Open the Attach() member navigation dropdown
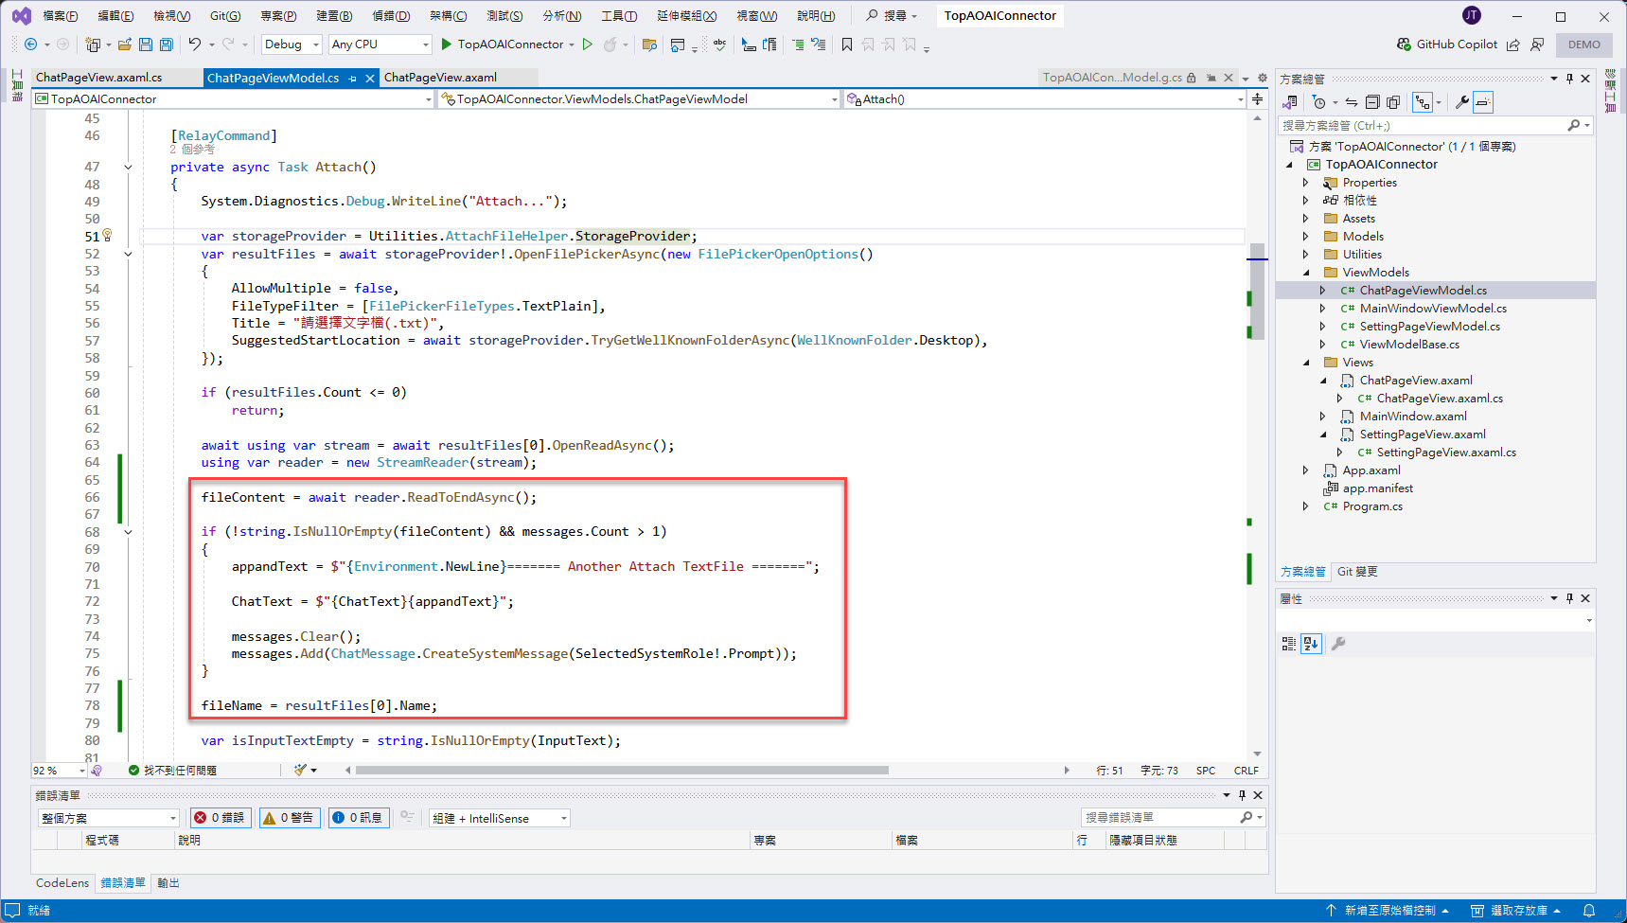The width and height of the screenshot is (1627, 923). [x=1045, y=99]
